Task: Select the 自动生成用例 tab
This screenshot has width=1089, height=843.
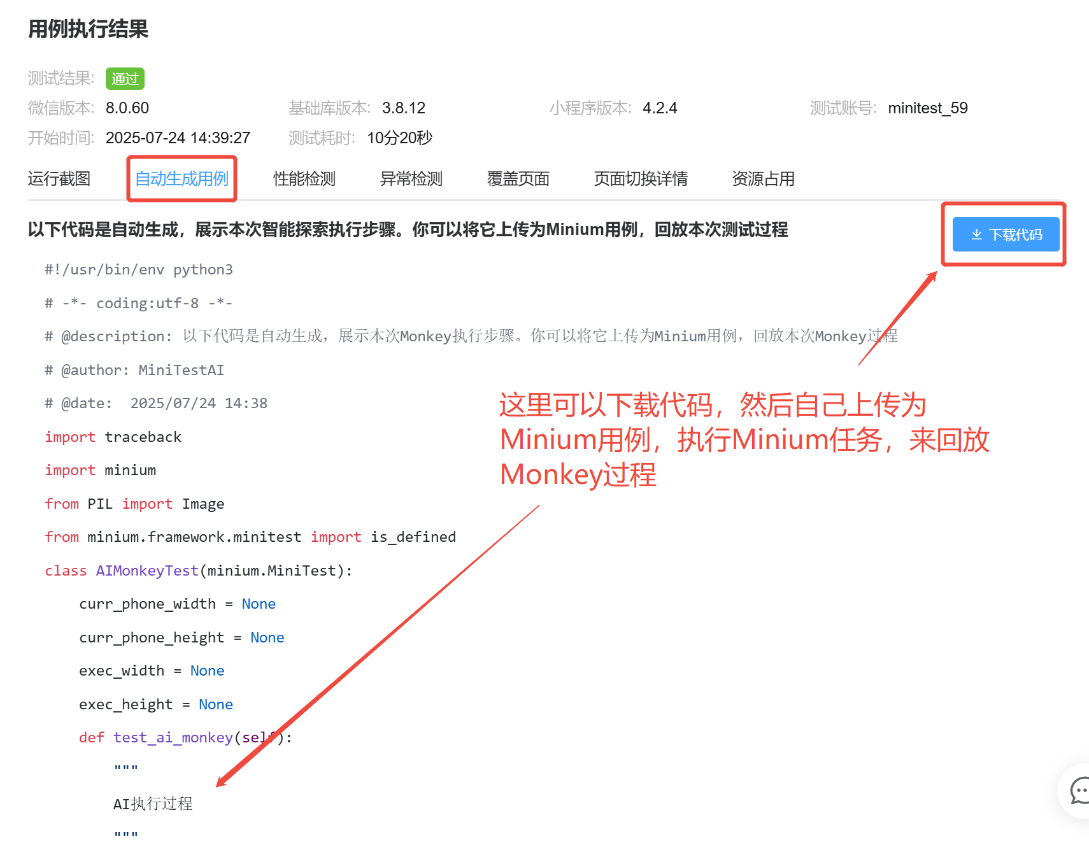Action: pos(181,179)
